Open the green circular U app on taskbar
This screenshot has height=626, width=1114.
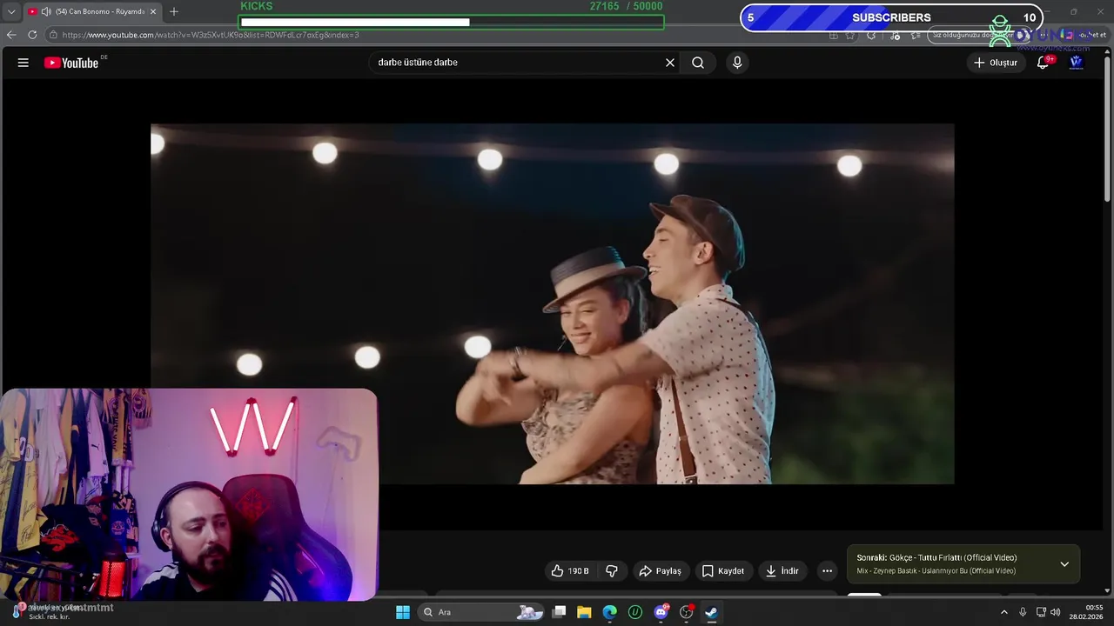click(635, 612)
